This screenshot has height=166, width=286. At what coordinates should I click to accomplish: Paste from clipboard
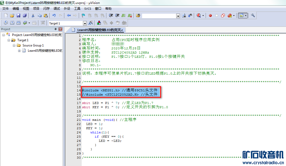coord(46,16)
